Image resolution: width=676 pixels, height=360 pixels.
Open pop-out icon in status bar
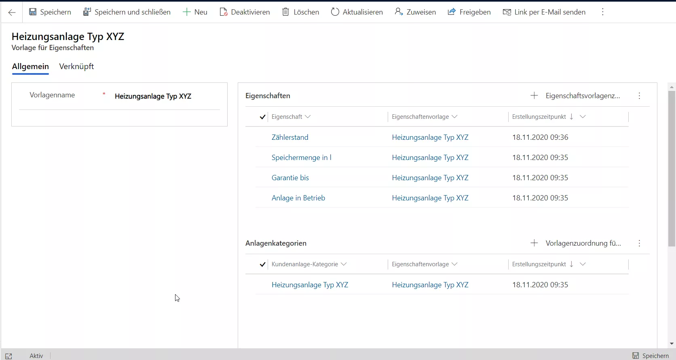coord(8,356)
